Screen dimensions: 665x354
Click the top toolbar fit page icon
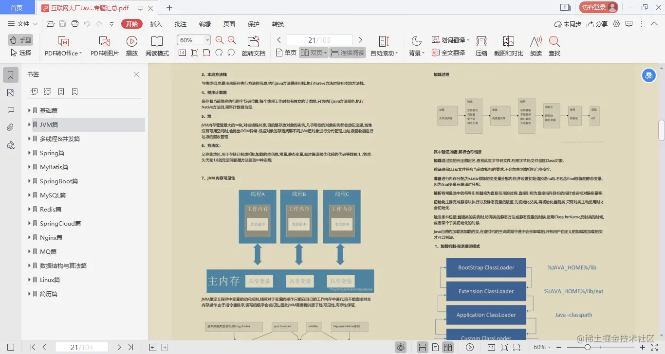tap(195, 53)
